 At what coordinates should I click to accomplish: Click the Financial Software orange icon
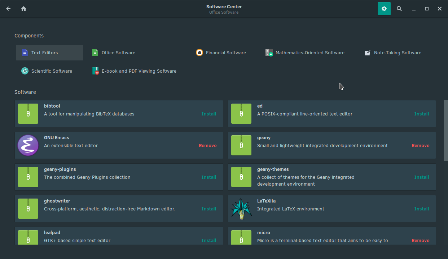[x=199, y=53]
